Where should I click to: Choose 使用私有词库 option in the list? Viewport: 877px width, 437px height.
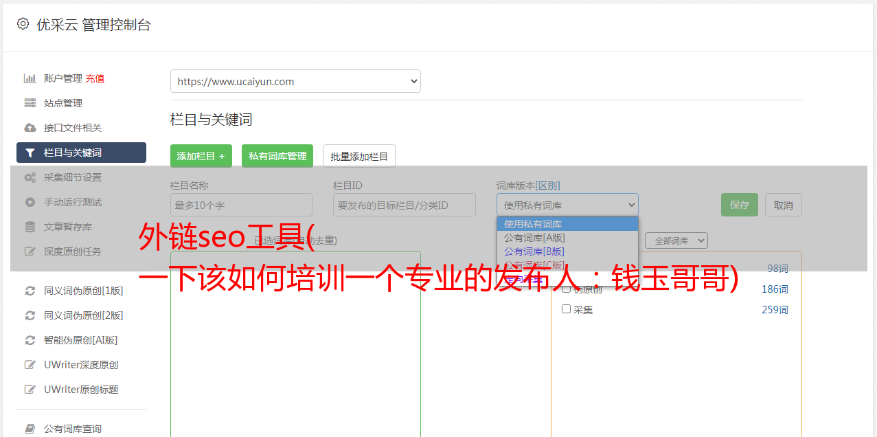click(567, 224)
